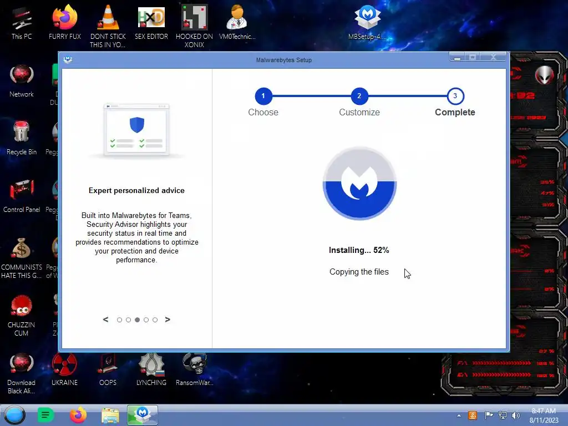
Task: Open the VM0Technic desktop shortcut
Action: [x=237, y=22]
